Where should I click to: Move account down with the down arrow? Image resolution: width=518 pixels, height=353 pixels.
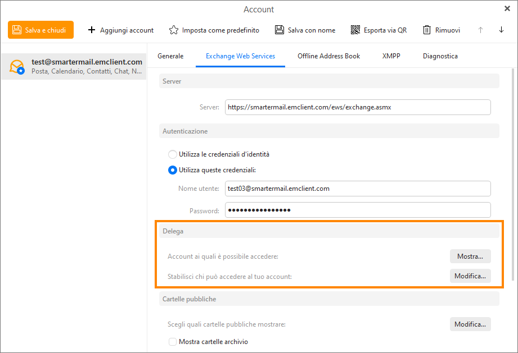click(501, 30)
